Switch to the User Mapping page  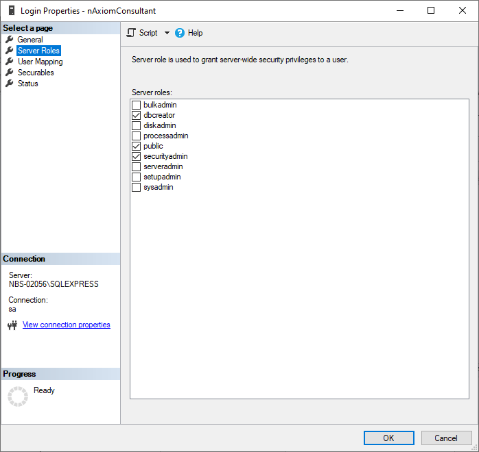pyautogui.click(x=40, y=62)
